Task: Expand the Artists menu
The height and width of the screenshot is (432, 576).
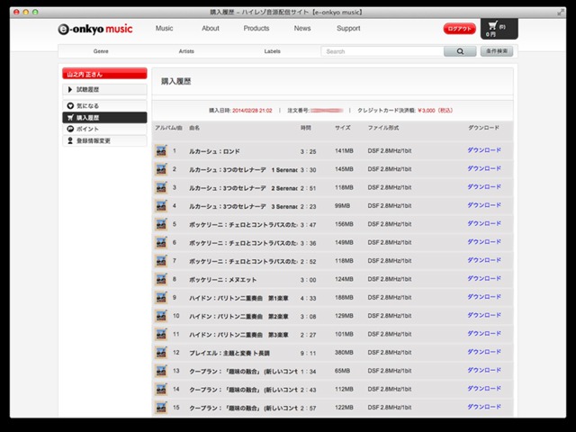Action: pos(186,52)
